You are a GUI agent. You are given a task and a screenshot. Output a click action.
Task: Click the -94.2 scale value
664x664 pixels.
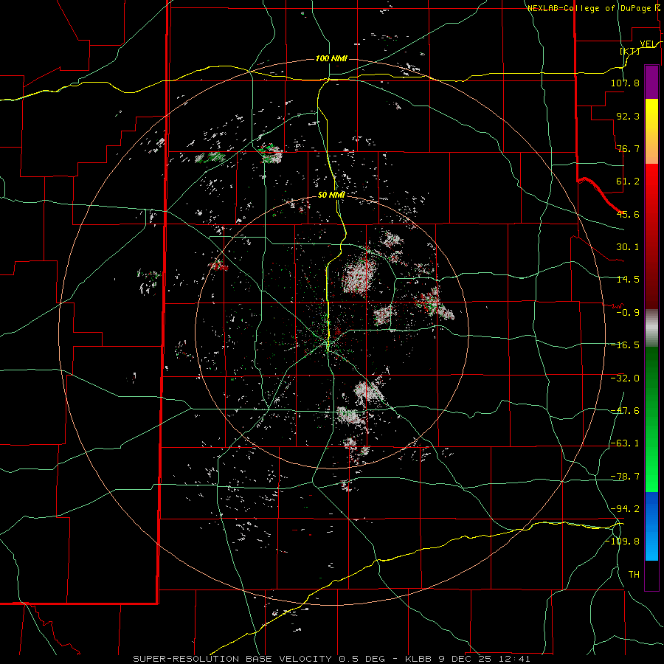[625, 509]
